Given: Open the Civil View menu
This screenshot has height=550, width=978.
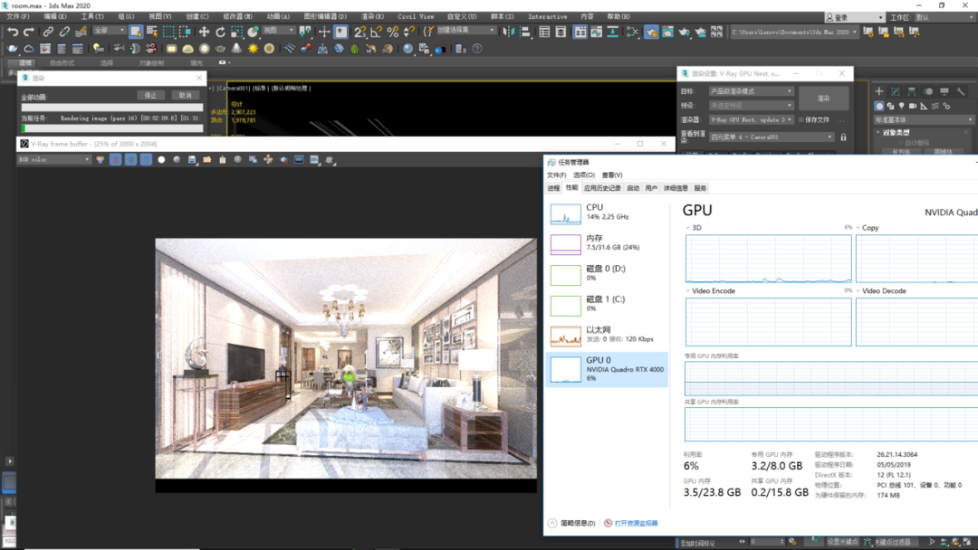Looking at the screenshot, I should click(x=416, y=17).
